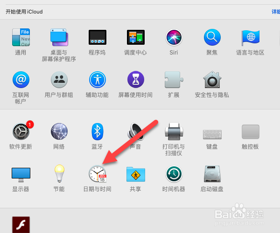The height and width of the screenshot is (233, 280).
Task: Open 辅助功能 accessibility icon
Action: (x=98, y=80)
